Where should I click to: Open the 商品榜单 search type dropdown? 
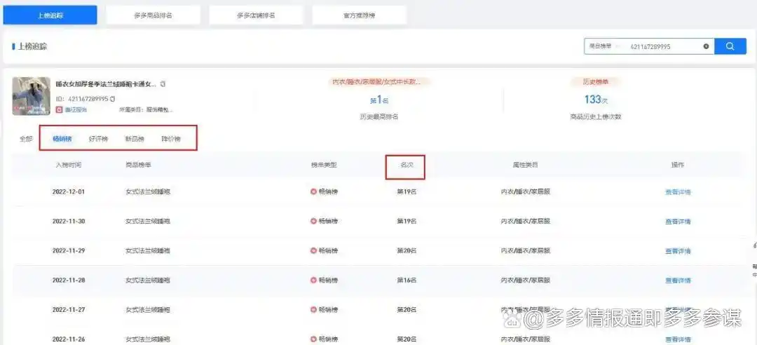(x=604, y=46)
